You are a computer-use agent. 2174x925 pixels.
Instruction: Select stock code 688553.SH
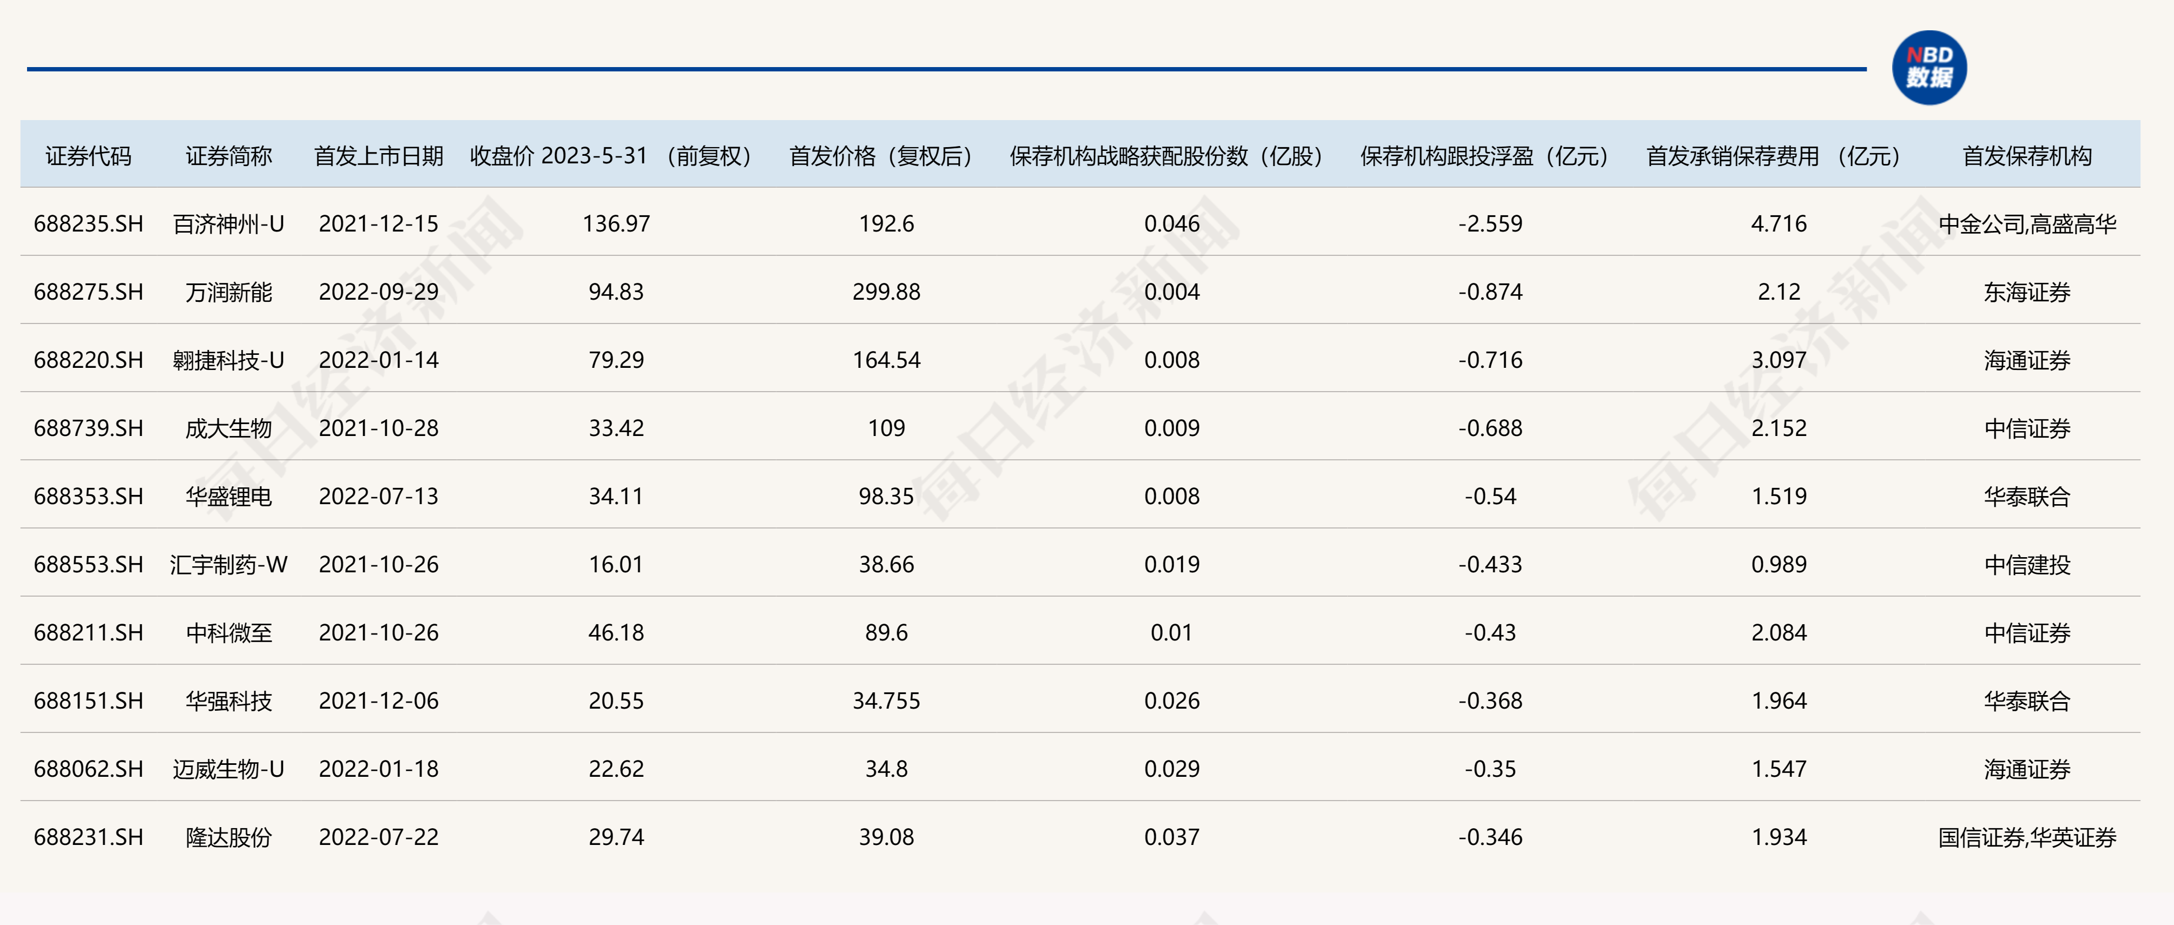(89, 565)
